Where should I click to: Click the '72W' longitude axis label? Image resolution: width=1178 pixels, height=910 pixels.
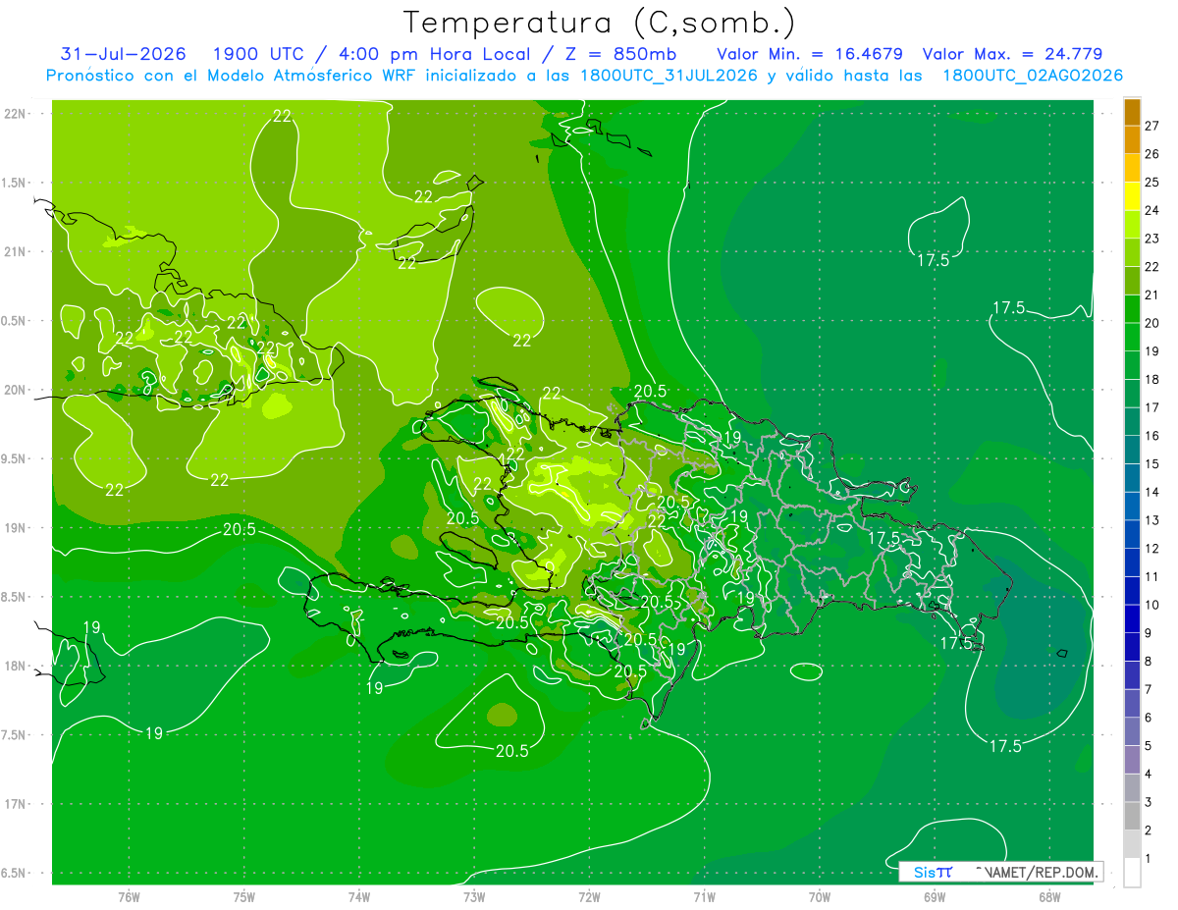coord(589,897)
